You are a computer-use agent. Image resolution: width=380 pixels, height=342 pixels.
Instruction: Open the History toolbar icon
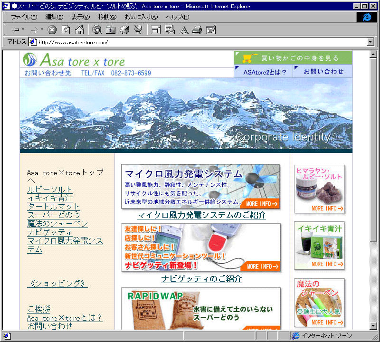(x=124, y=30)
